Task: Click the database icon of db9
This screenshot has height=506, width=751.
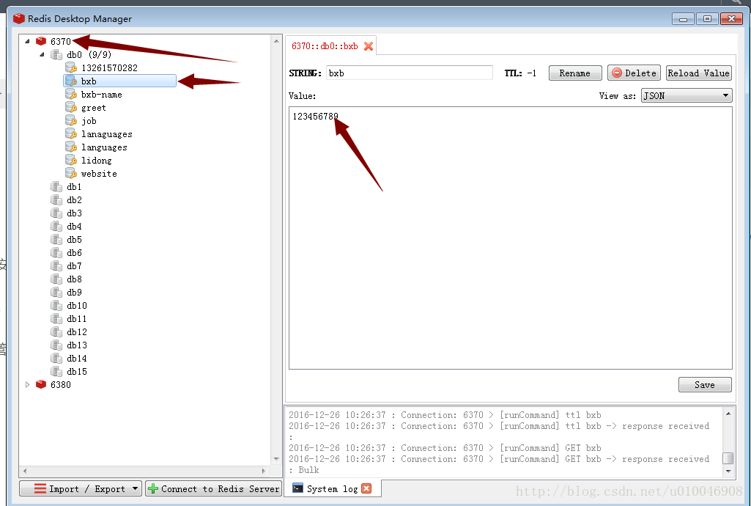Action: pos(56,292)
